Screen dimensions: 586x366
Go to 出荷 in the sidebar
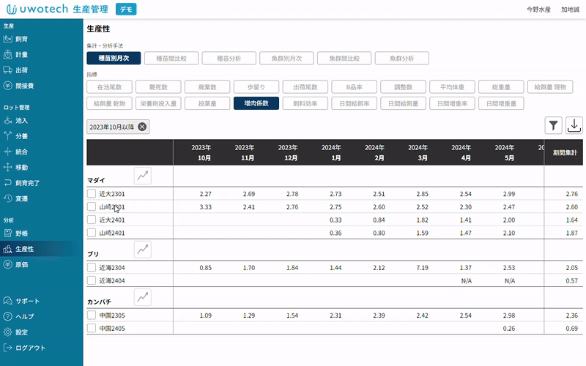point(22,70)
